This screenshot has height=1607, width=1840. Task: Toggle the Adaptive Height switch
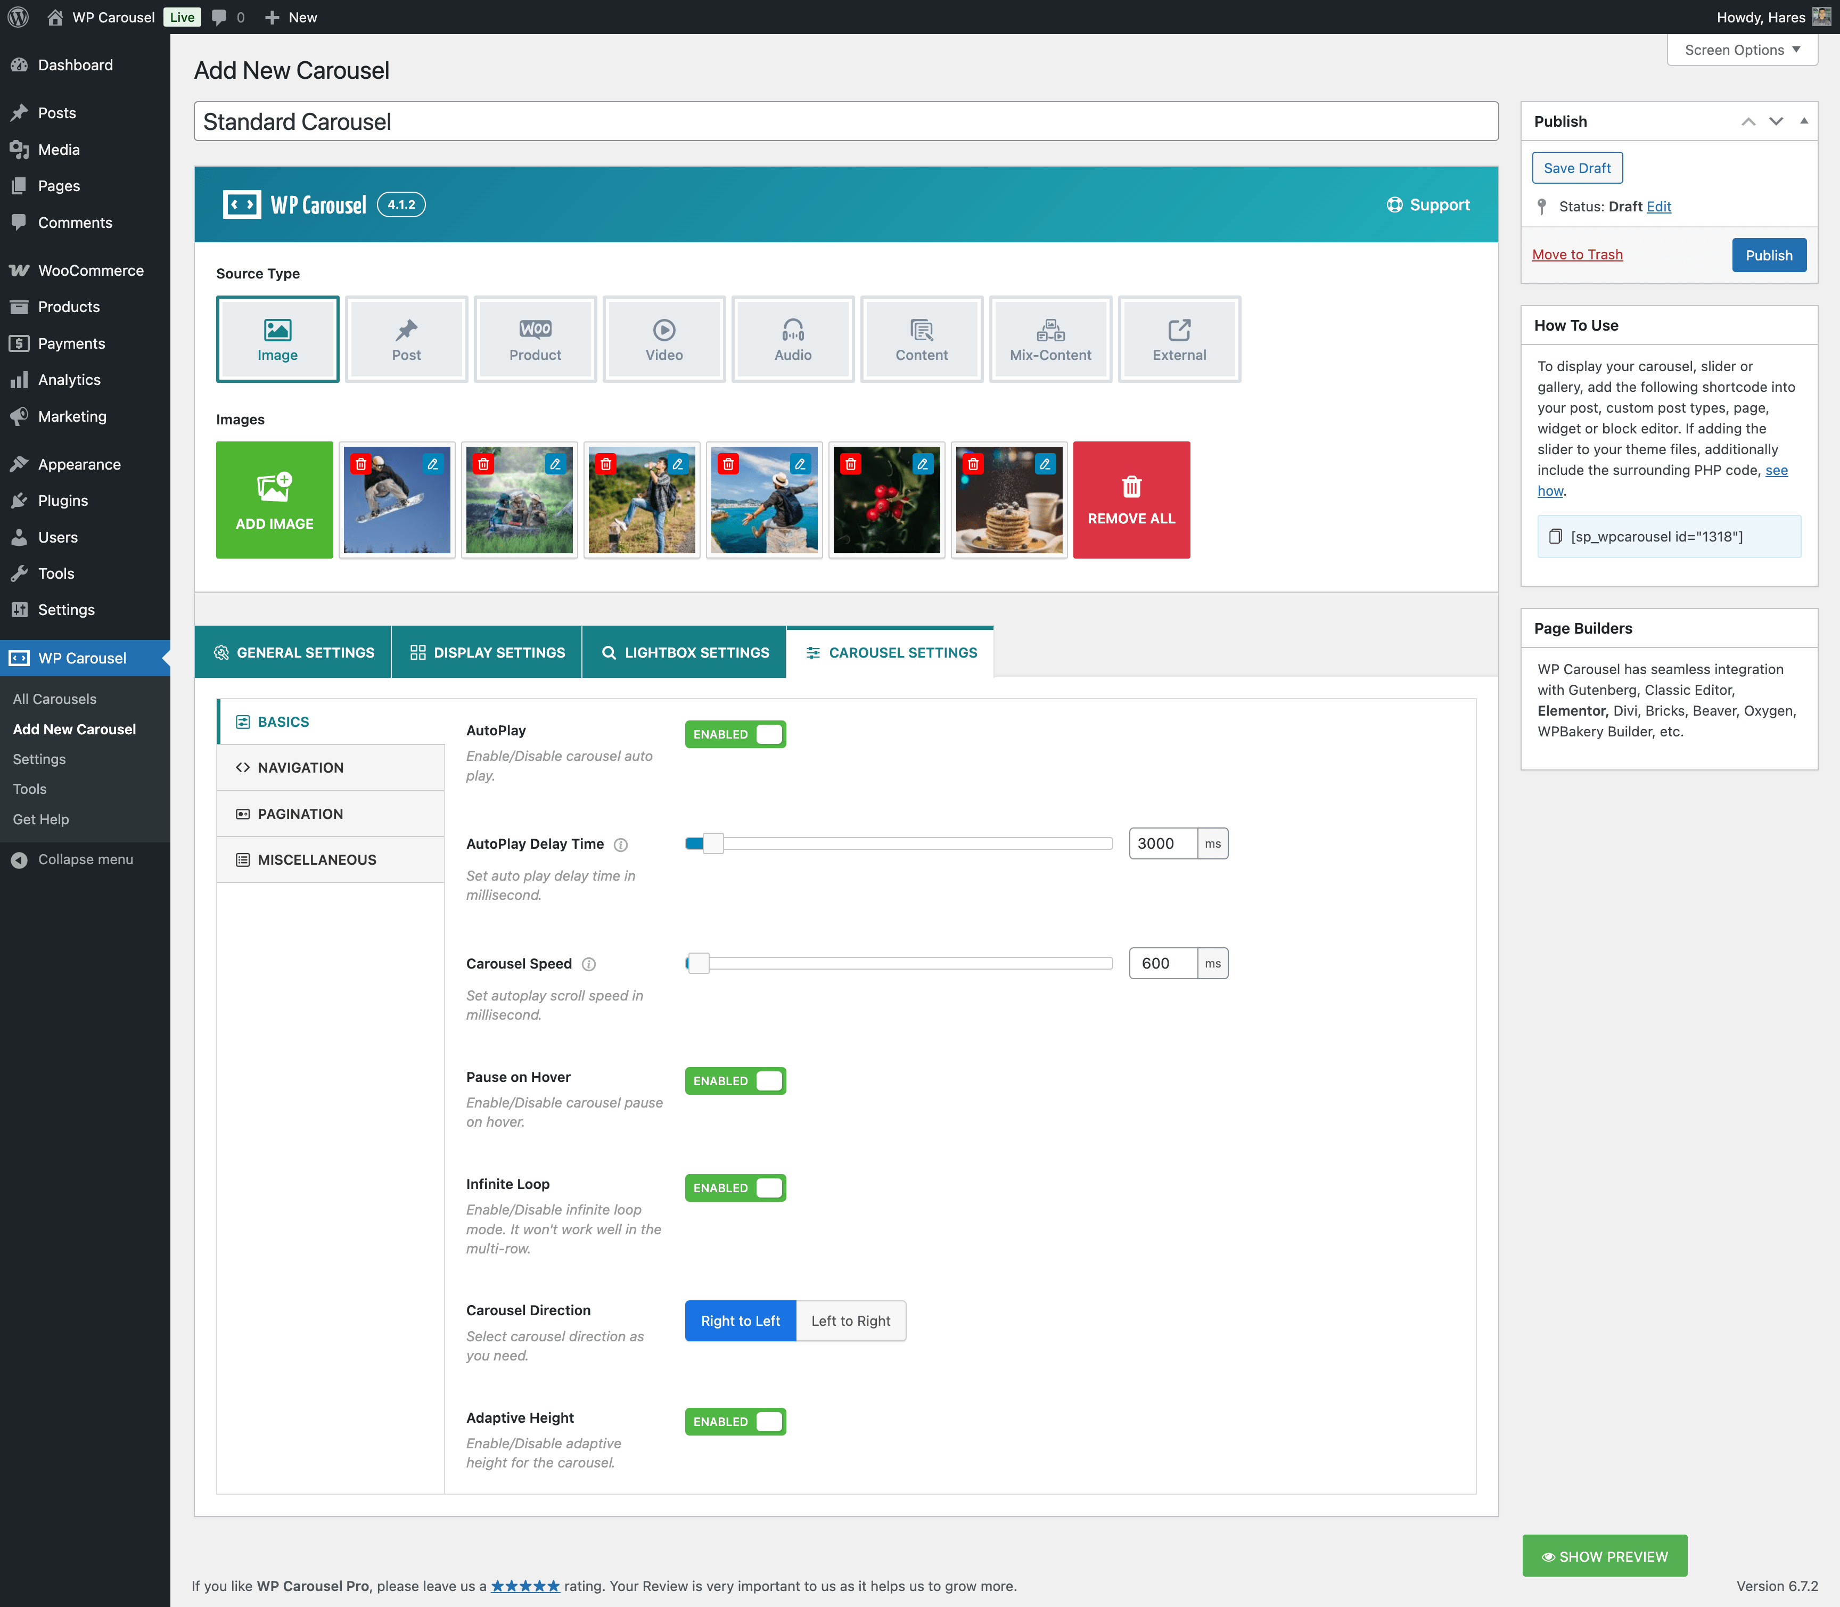[735, 1422]
